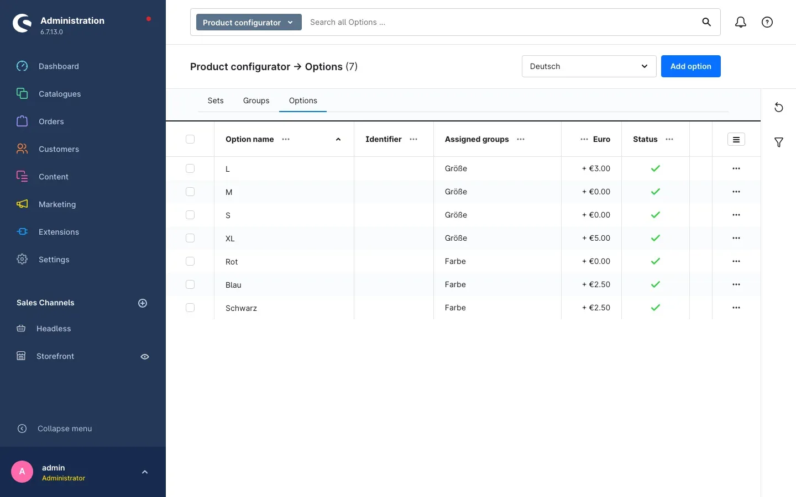The height and width of the screenshot is (497, 796).
Task: Click the search magnifier icon
Action: click(x=706, y=22)
